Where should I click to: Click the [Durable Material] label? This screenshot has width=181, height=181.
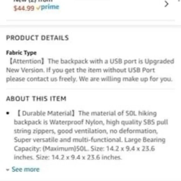[46, 113]
